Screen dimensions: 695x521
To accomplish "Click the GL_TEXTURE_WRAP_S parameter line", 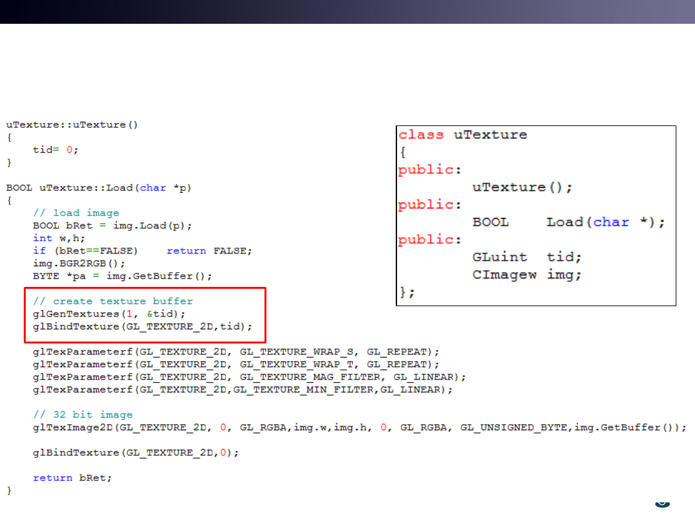I will click(236, 352).
